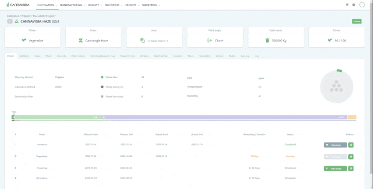
Task: Open the Notes tab
Action: [x=232, y=56]
